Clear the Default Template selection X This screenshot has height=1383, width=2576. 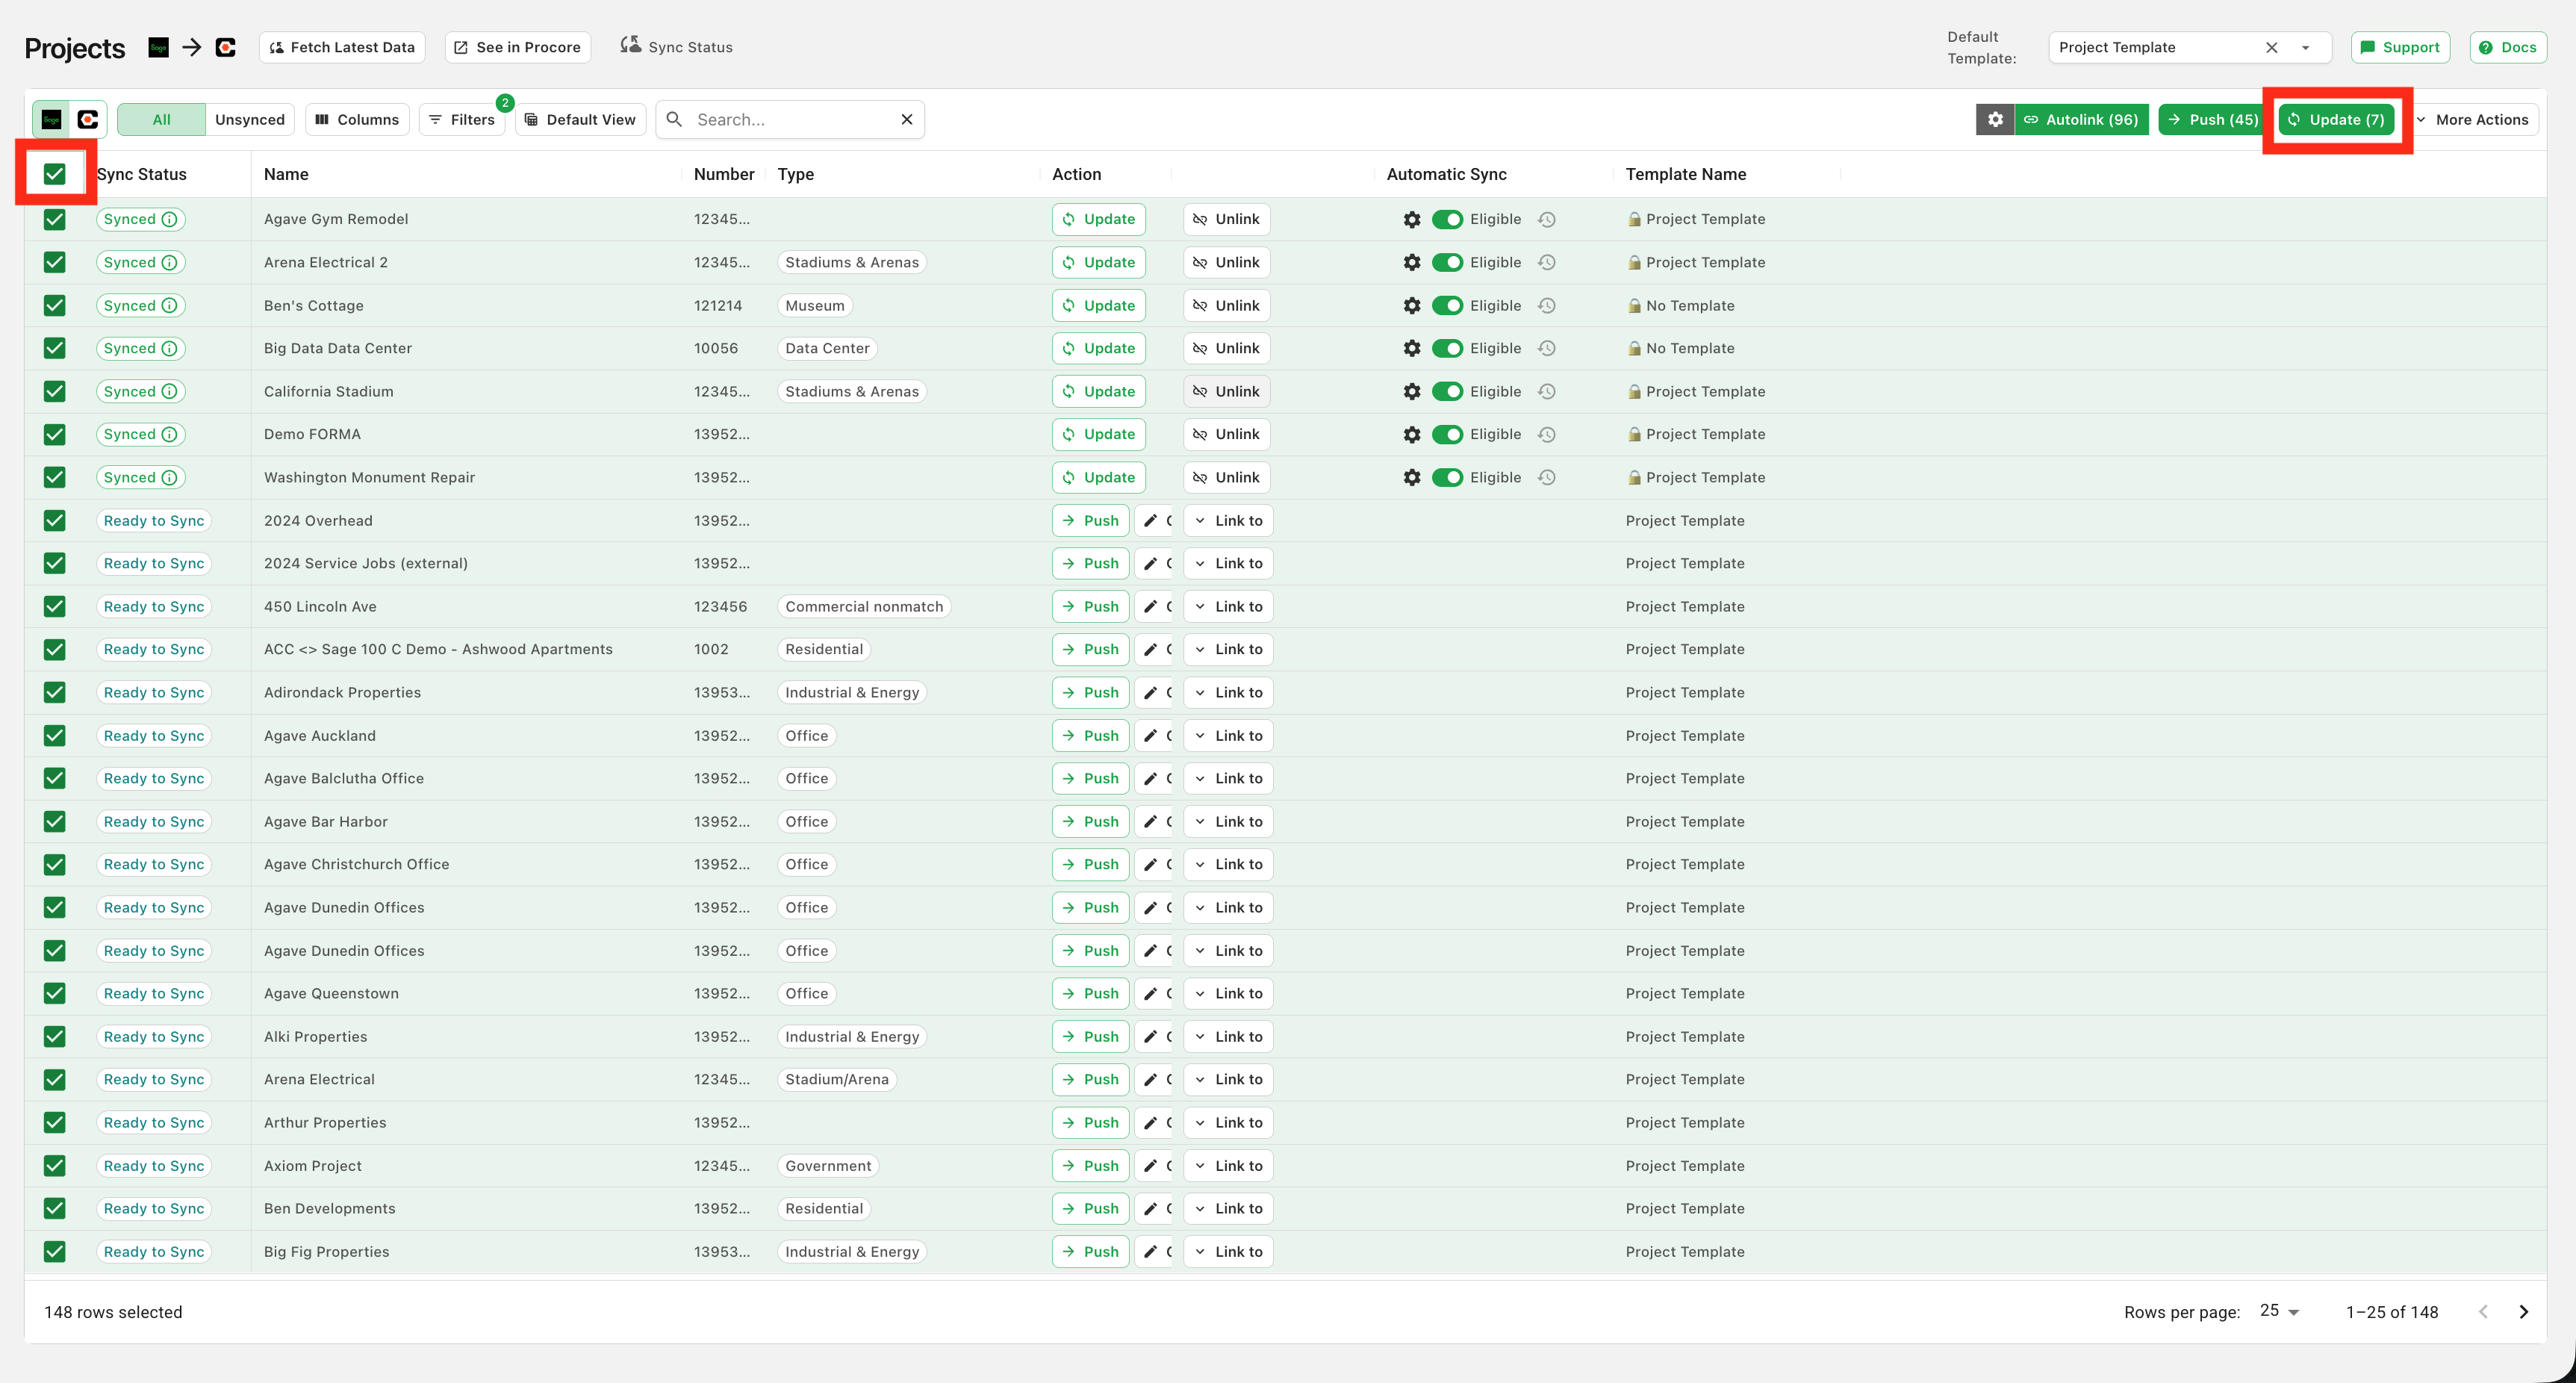(x=2272, y=47)
